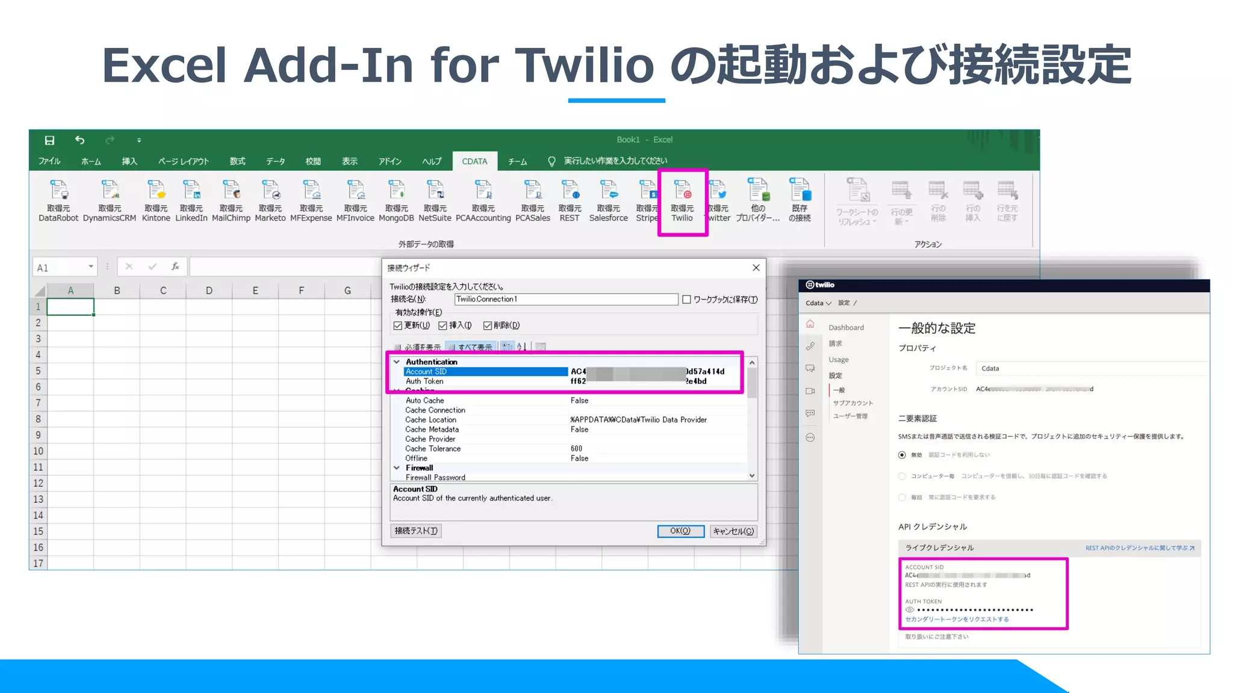The height and width of the screenshot is (693, 1233).
Task: Select the 毎回 radio button
Action: (x=902, y=497)
